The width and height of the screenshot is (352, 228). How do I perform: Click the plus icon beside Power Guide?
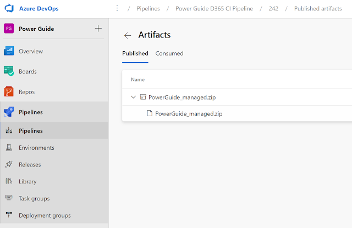(x=98, y=29)
